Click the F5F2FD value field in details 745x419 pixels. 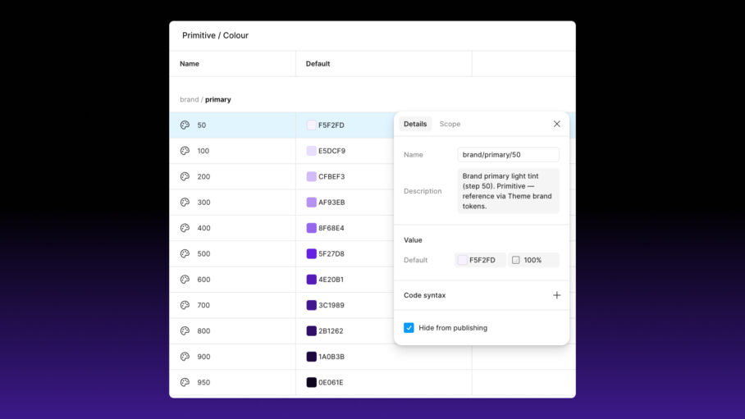479,260
